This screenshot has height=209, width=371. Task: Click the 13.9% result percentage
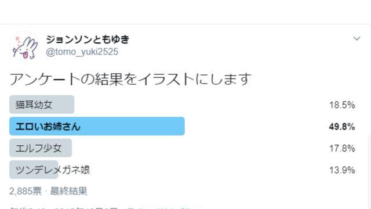[x=342, y=170]
